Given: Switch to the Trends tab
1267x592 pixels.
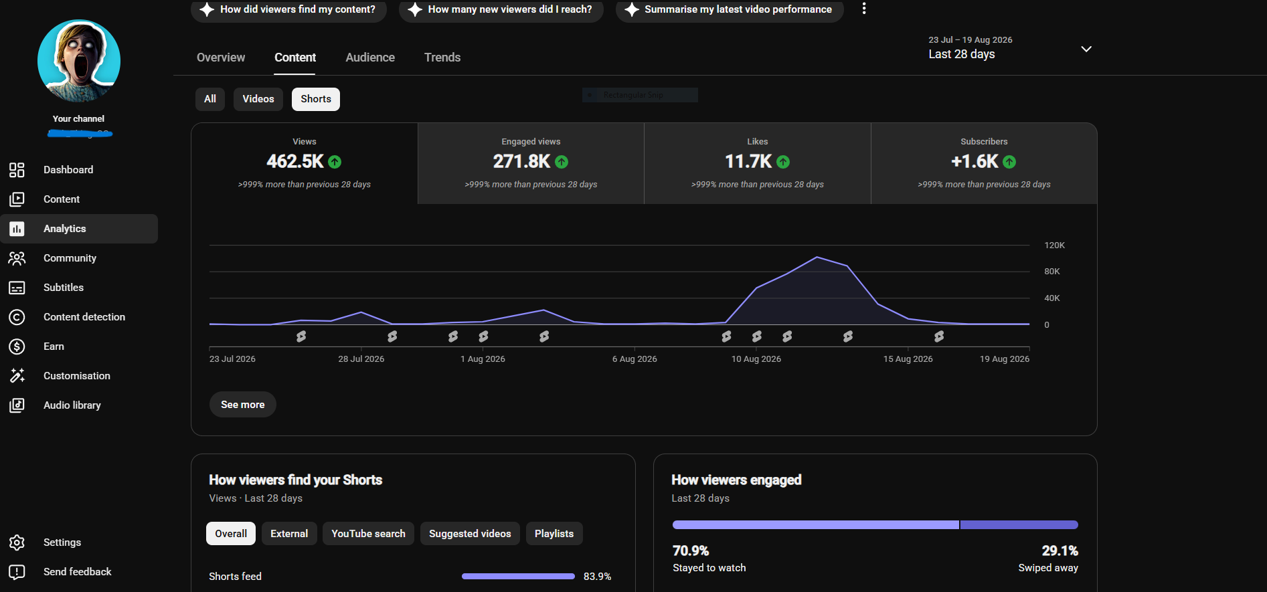Looking at the screenshot, I should click(x=442, y=58).
